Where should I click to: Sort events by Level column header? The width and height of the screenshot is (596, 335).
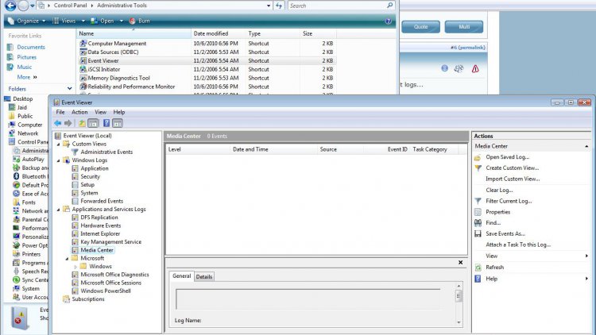click(x=198, y=149)
